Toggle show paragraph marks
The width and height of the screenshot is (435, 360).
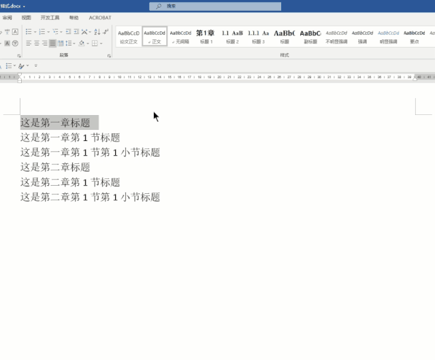(x=106, y=32)
